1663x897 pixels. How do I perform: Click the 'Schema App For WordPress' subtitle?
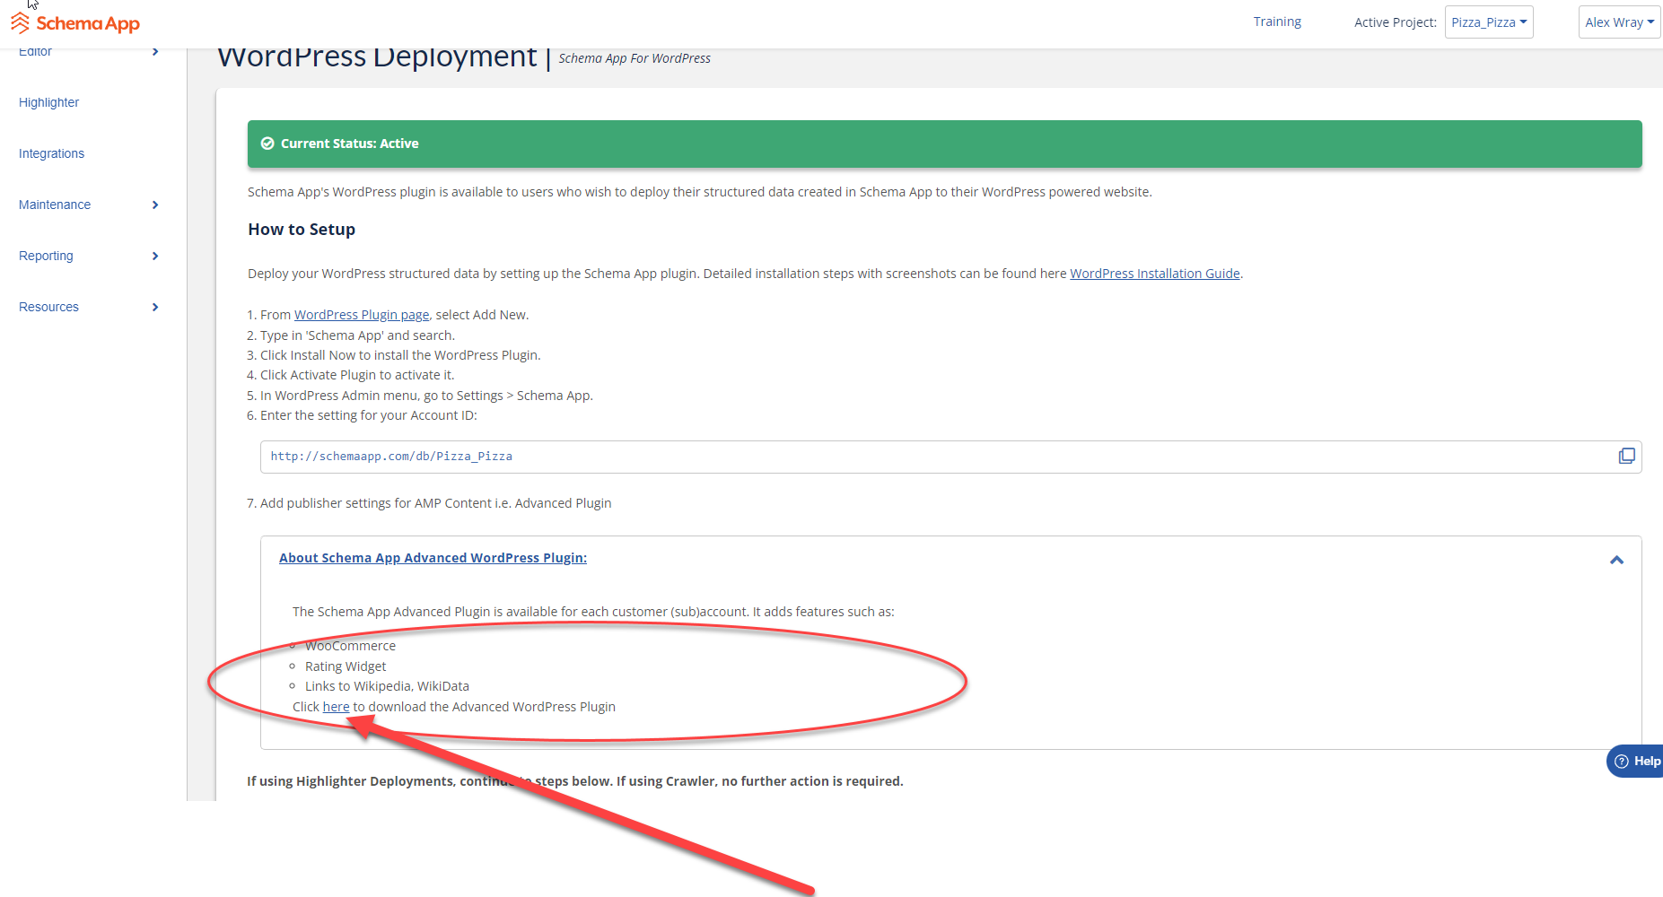tap(635, 58)
